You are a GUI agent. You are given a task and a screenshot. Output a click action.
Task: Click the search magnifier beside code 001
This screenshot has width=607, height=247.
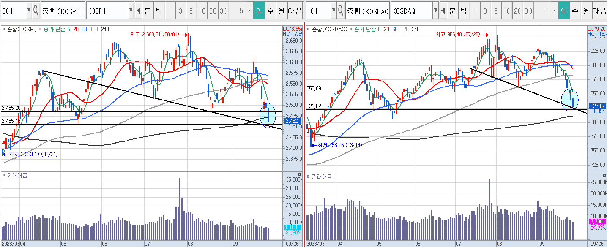pos(36,11)
